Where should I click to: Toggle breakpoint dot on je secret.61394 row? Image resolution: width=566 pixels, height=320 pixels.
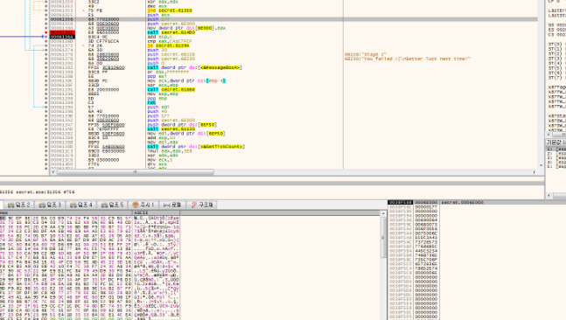pos(45,45)
